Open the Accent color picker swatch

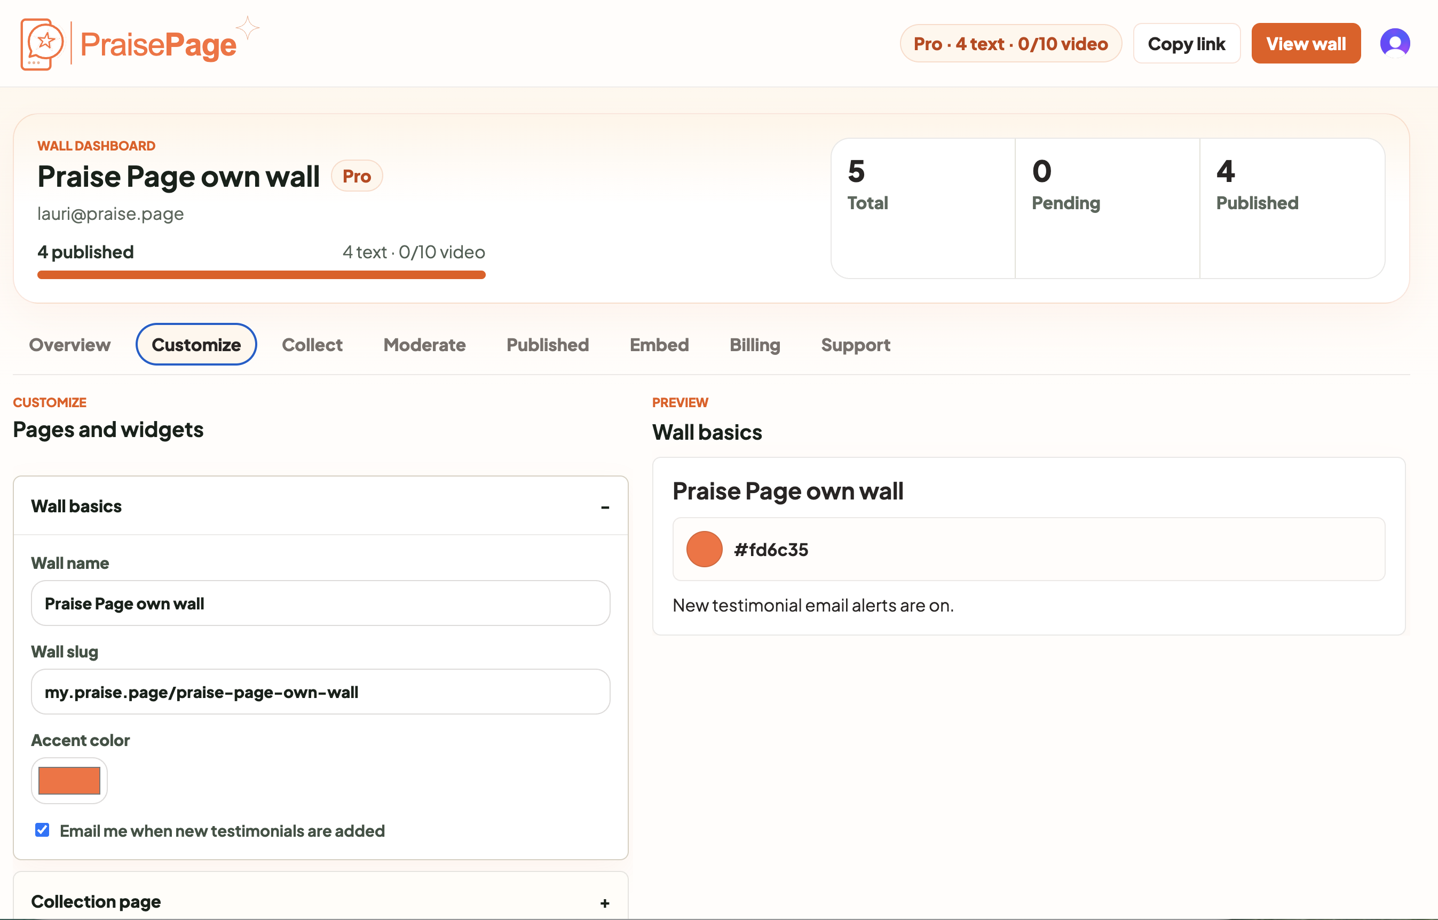69,781
